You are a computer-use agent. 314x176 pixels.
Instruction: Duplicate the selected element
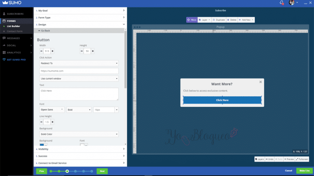point(219,20)
